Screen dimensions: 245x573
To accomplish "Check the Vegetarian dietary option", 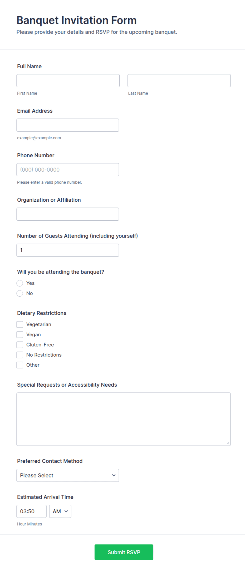I will point(20,324).
